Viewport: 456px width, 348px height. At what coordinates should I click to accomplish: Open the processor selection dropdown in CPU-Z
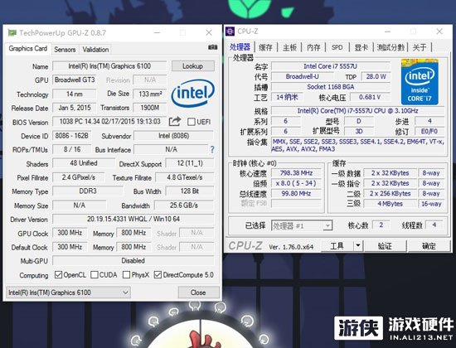click(x=302, y=225)
